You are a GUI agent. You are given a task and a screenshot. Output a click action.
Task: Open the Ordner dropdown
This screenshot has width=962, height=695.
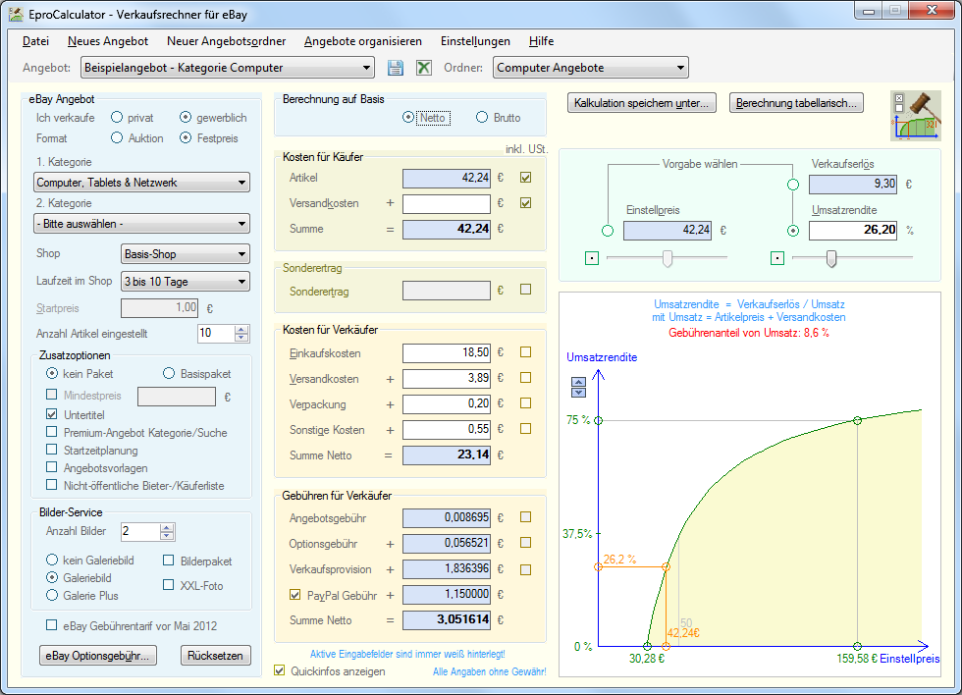point(591,68)
